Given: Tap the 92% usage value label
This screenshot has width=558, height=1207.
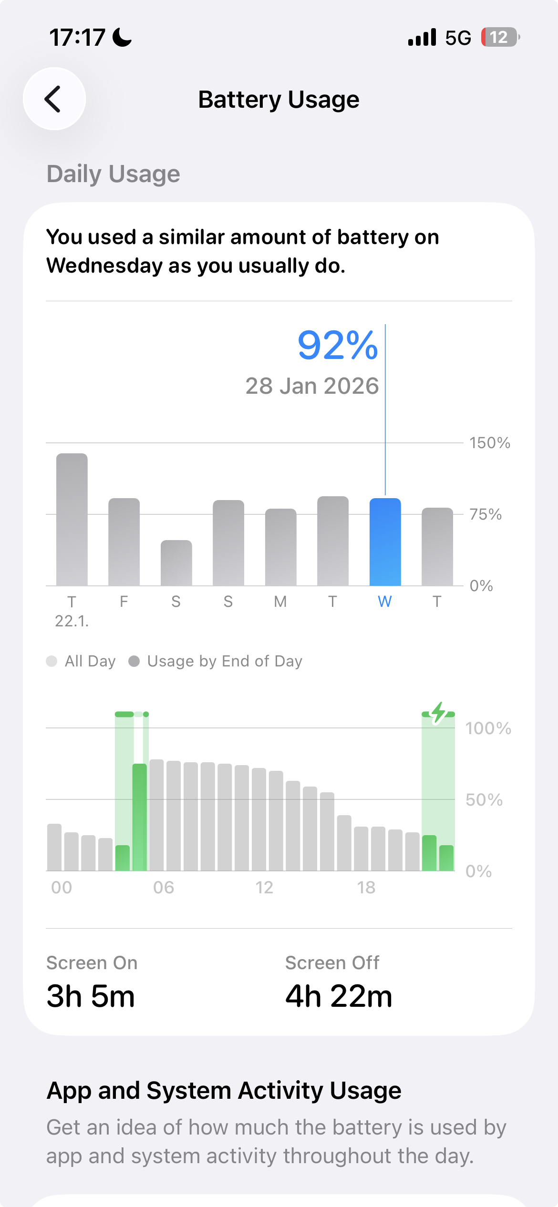Looking at the screenshot, I should tap(337, 345).
